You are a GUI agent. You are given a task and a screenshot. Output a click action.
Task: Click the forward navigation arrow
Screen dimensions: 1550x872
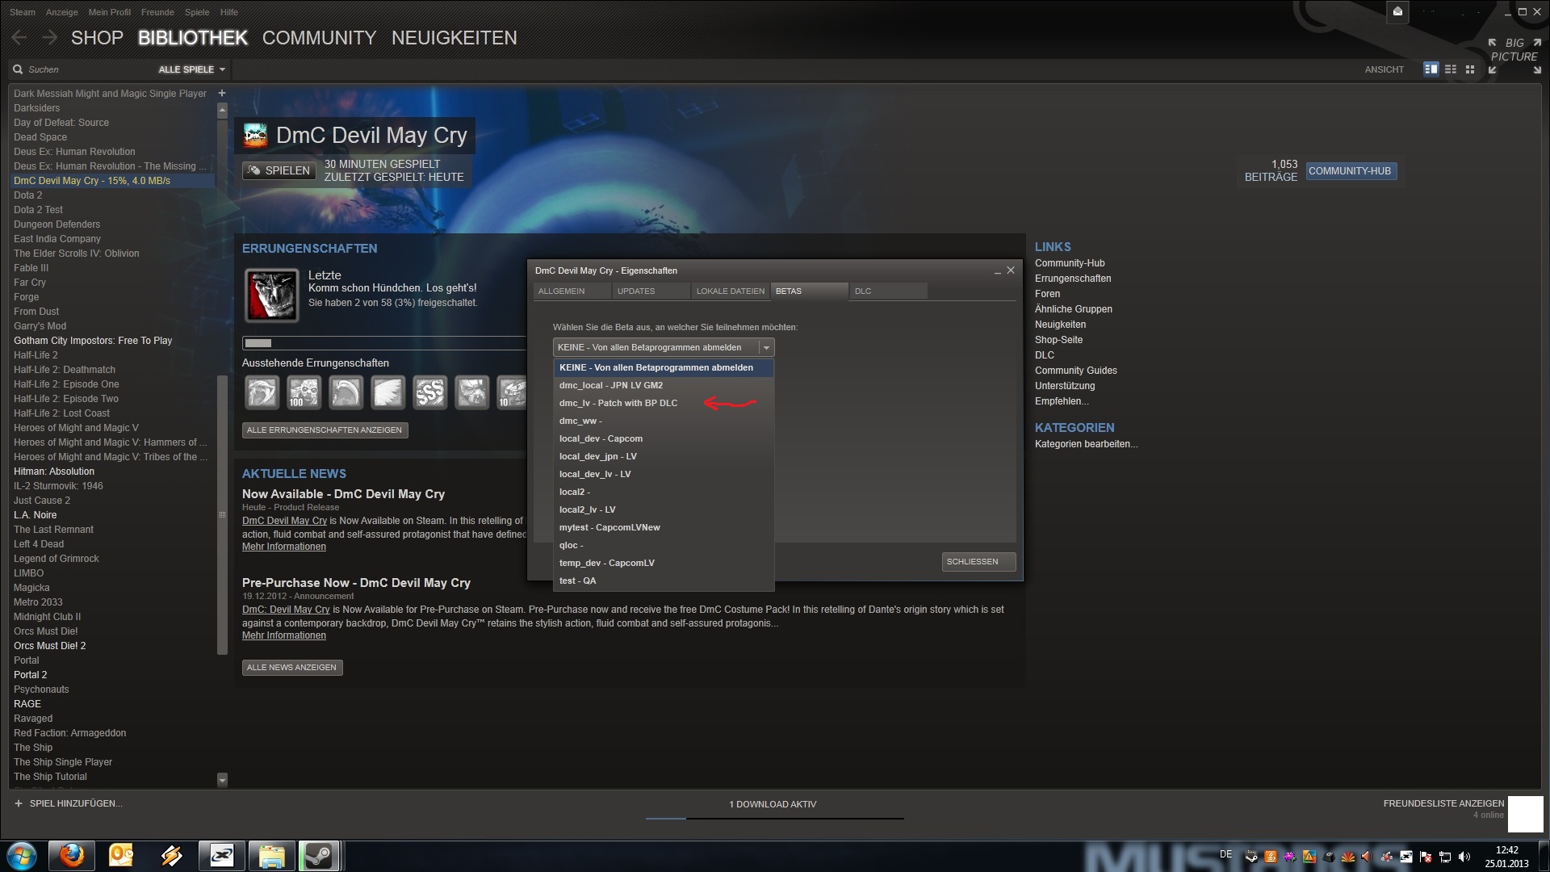pos(50,38)
